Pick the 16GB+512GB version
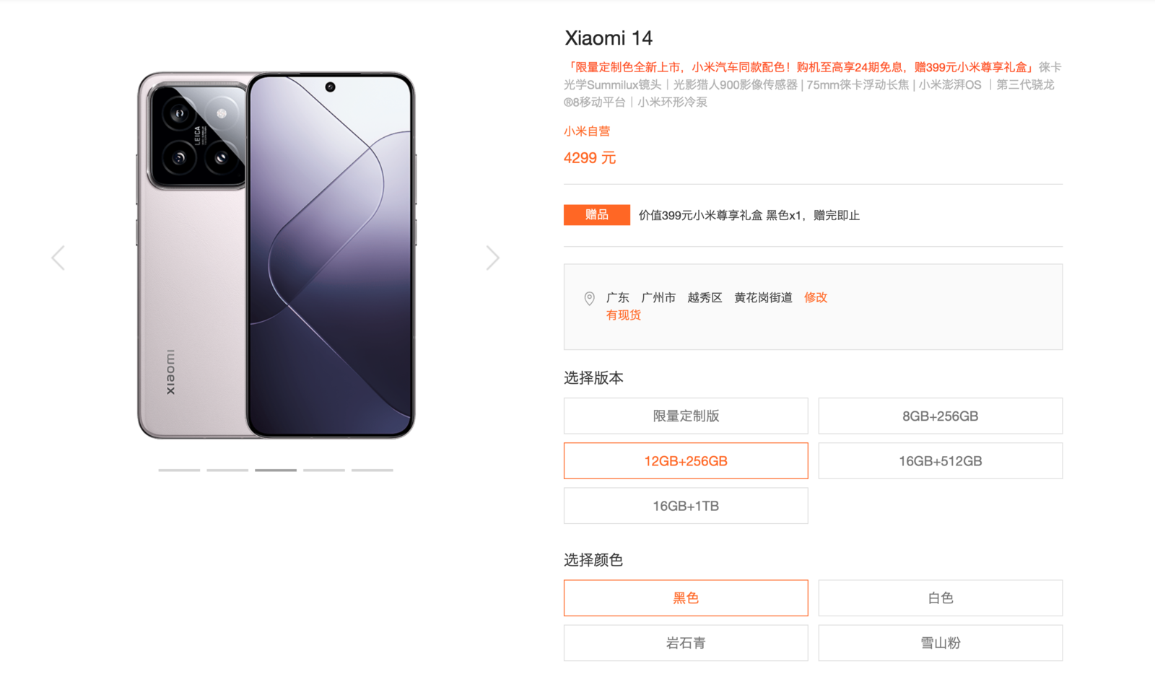This screenshot has height=687, width=1155. tap(941, 460)
